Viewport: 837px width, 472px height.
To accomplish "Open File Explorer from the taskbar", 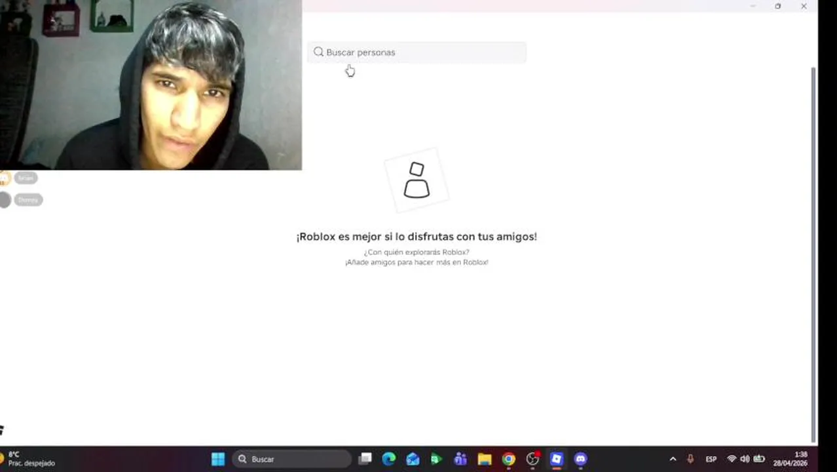I will (485, 459).
